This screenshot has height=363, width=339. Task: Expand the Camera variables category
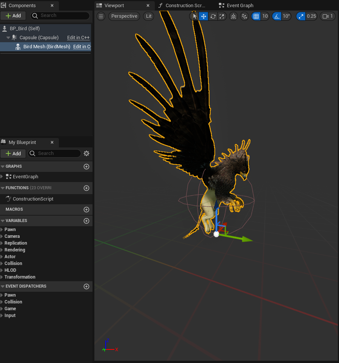[x=2, y=236]
